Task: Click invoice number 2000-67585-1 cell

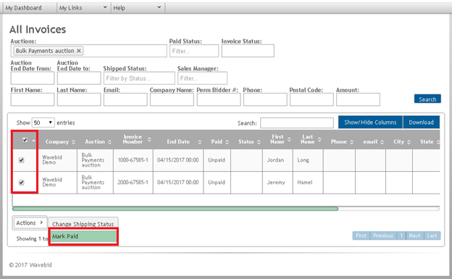Action: pyautogui.click(x=133, y=183)
